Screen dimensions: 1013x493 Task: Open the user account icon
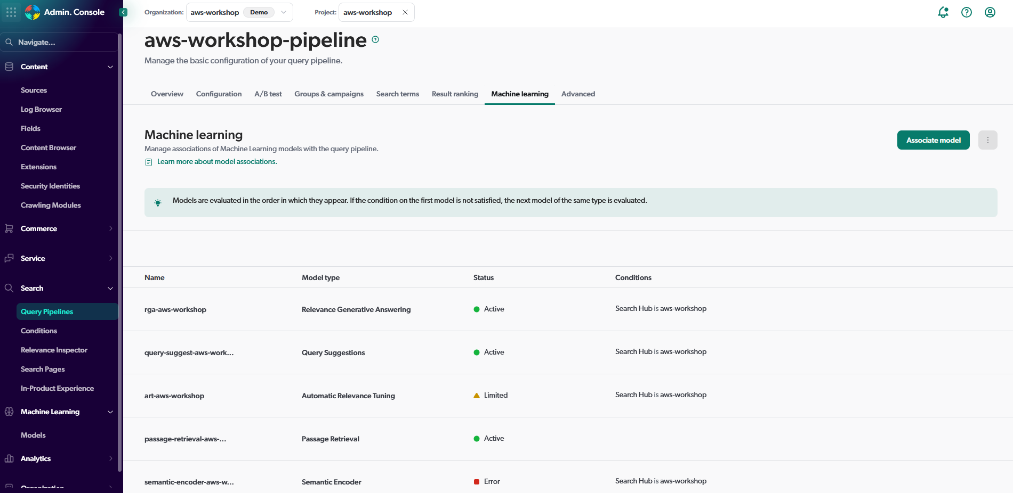click(x=990, y=12)
